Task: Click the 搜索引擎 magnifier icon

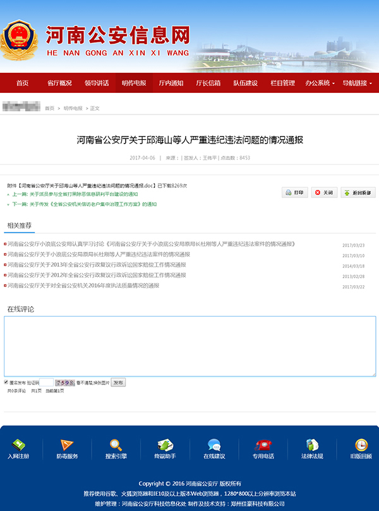Action: (116, 445)
